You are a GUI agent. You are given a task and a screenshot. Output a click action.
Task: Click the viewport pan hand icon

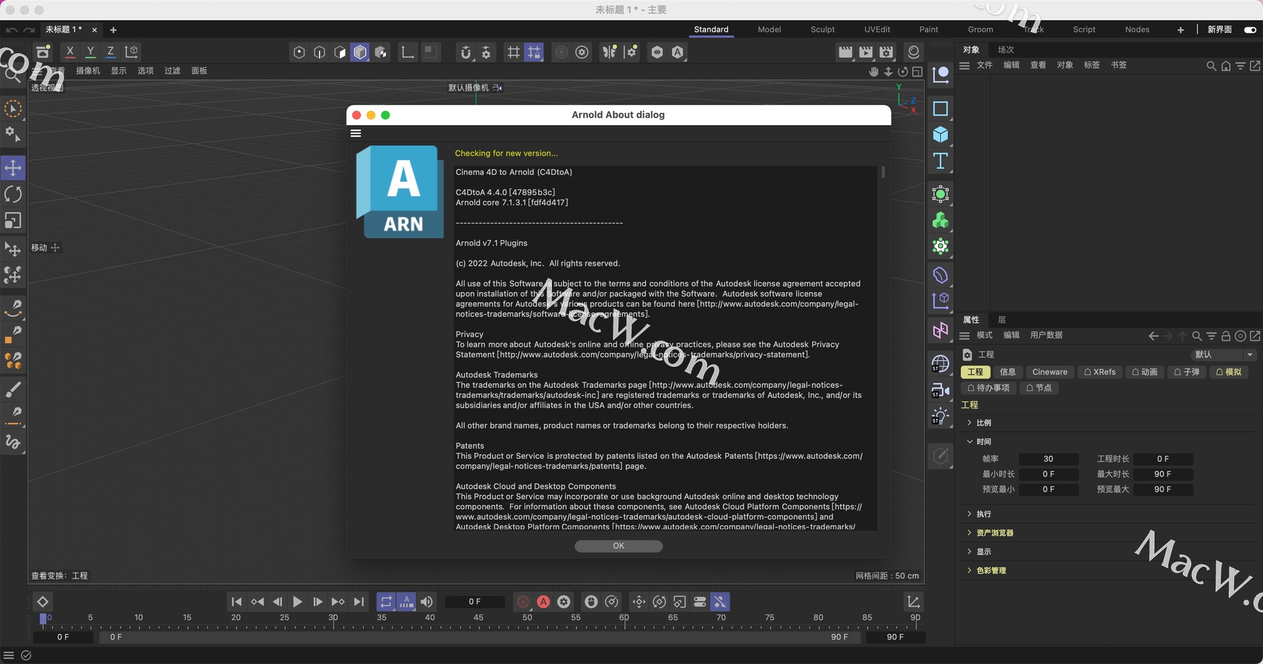click(874, 72)
